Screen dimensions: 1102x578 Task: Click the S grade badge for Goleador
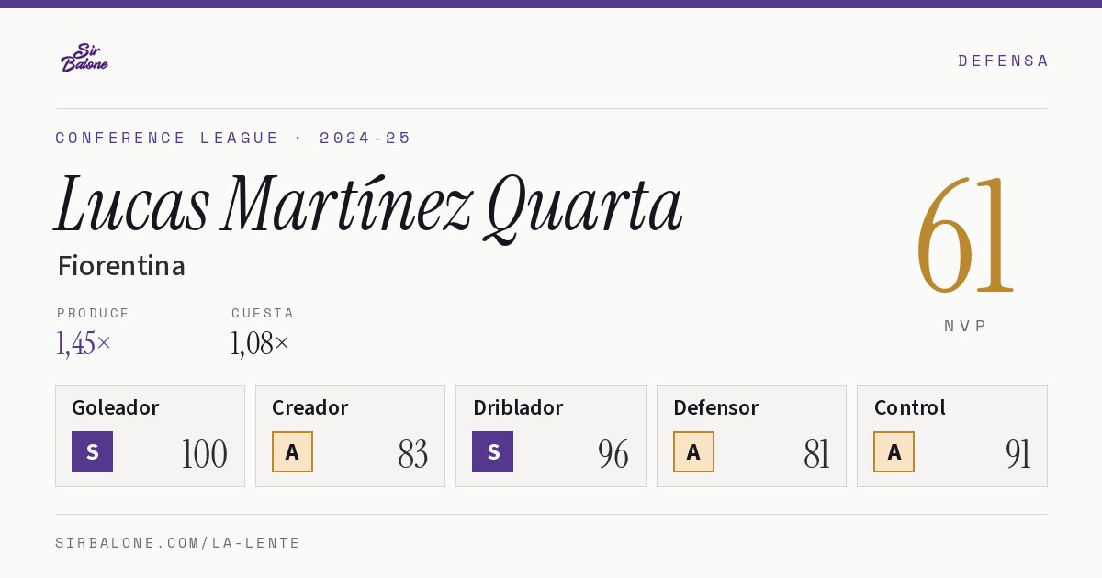pyautogui.click(x=92, y=451)
